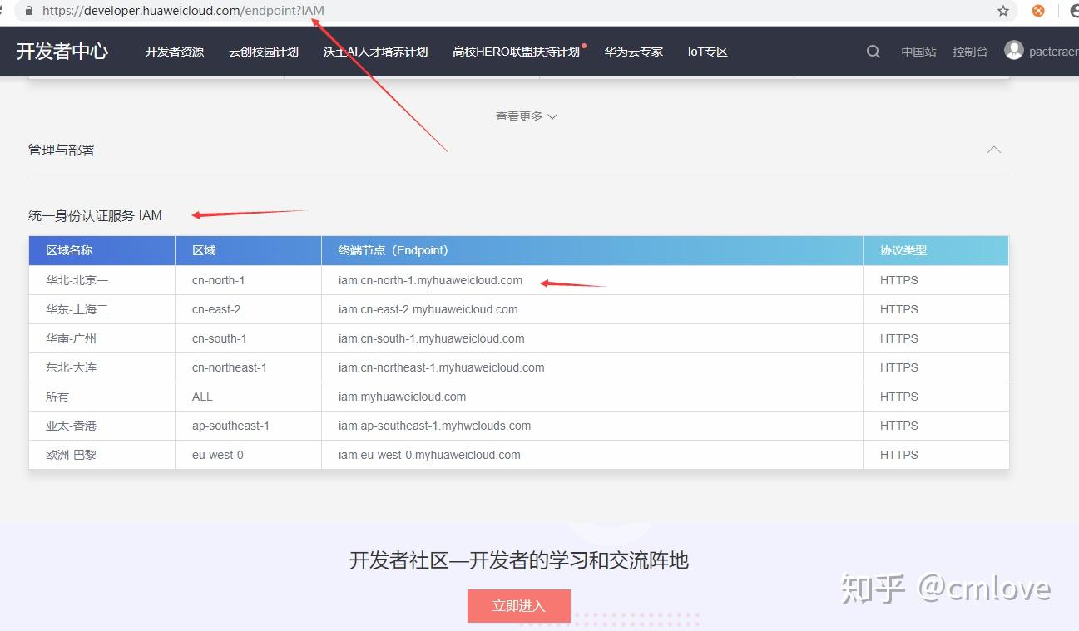Open the 控制台 console link
This screenshot has width=1079, height=631.
click(970, 52)
